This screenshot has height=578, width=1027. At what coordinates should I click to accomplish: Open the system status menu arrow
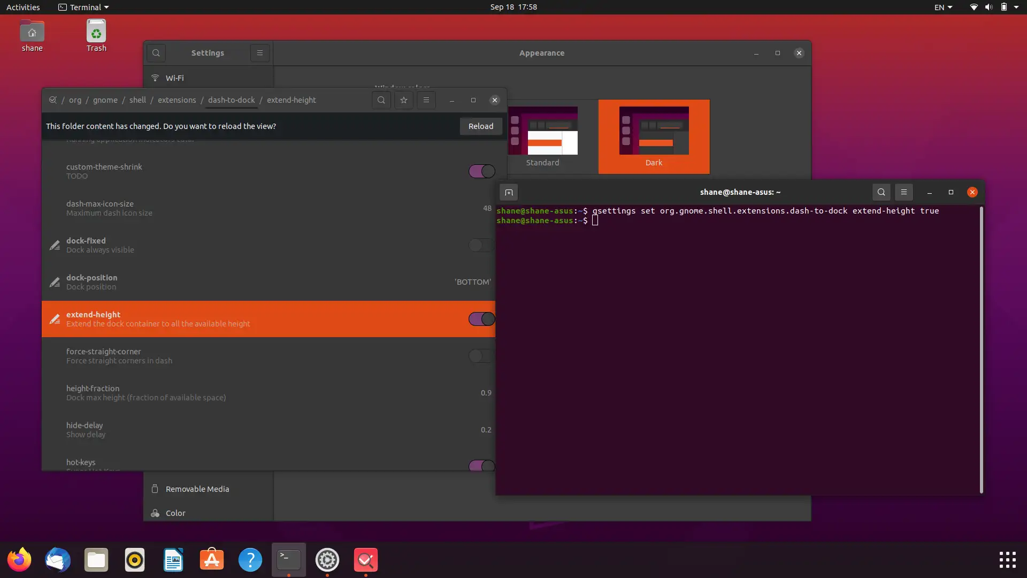[1016, 7]
